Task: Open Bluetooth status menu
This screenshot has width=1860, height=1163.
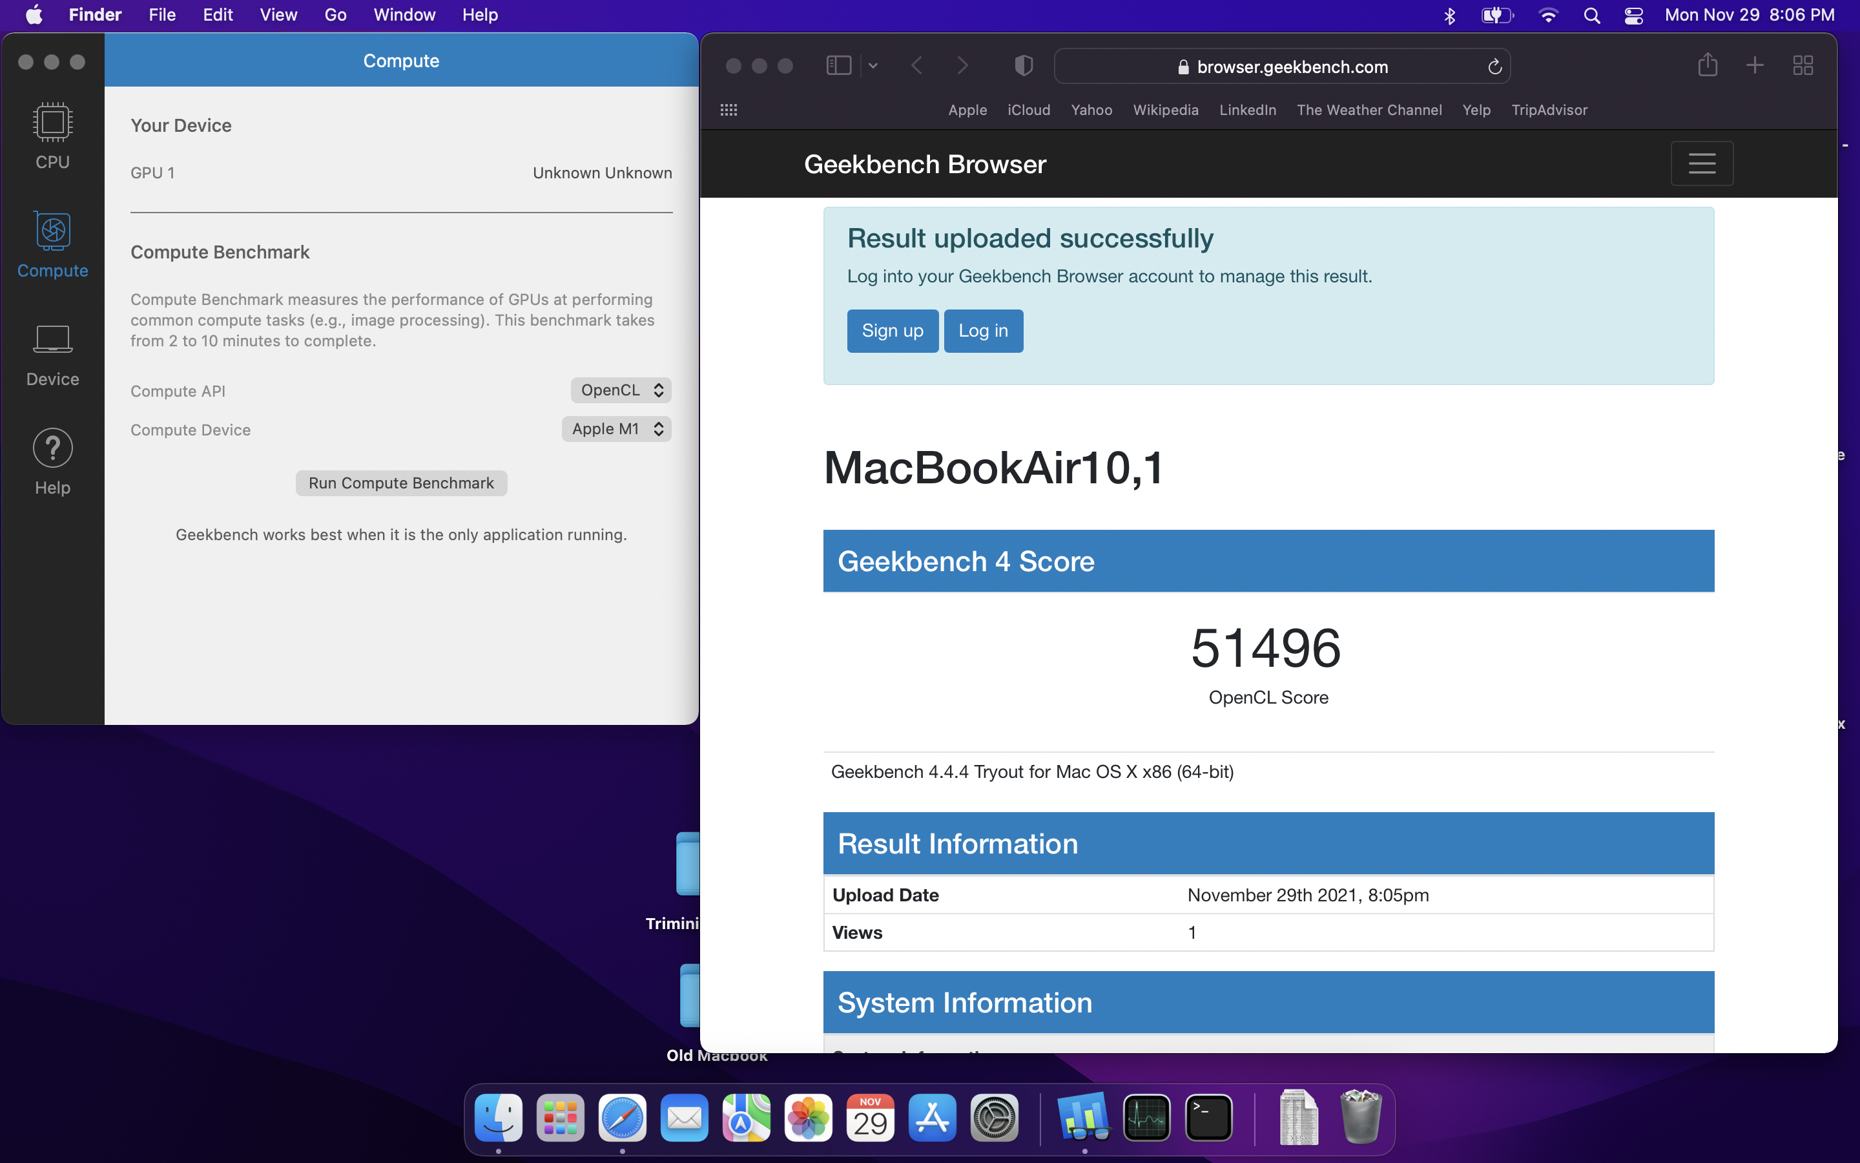Action: [x=1449, y=16]
